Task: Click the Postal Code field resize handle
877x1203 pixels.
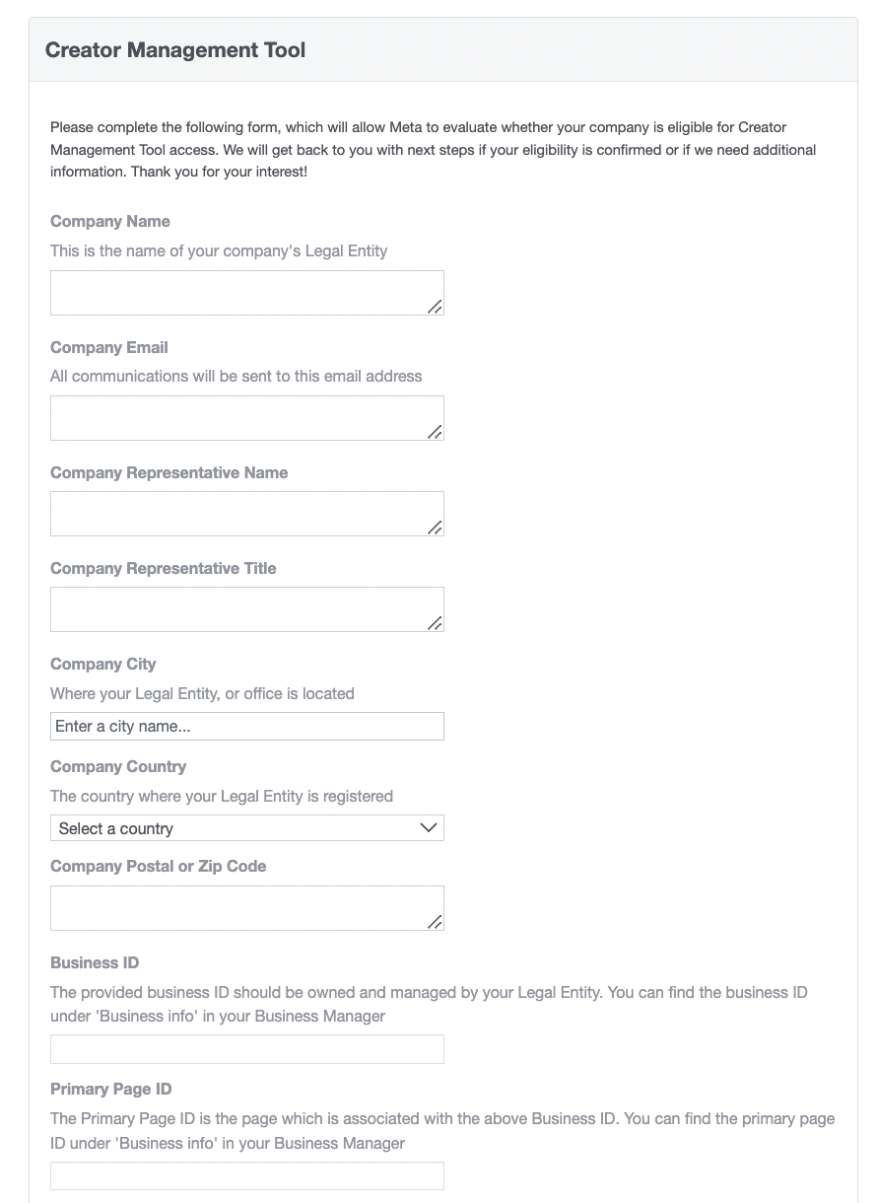Action: pyautogui.click(x=435, y=922)
